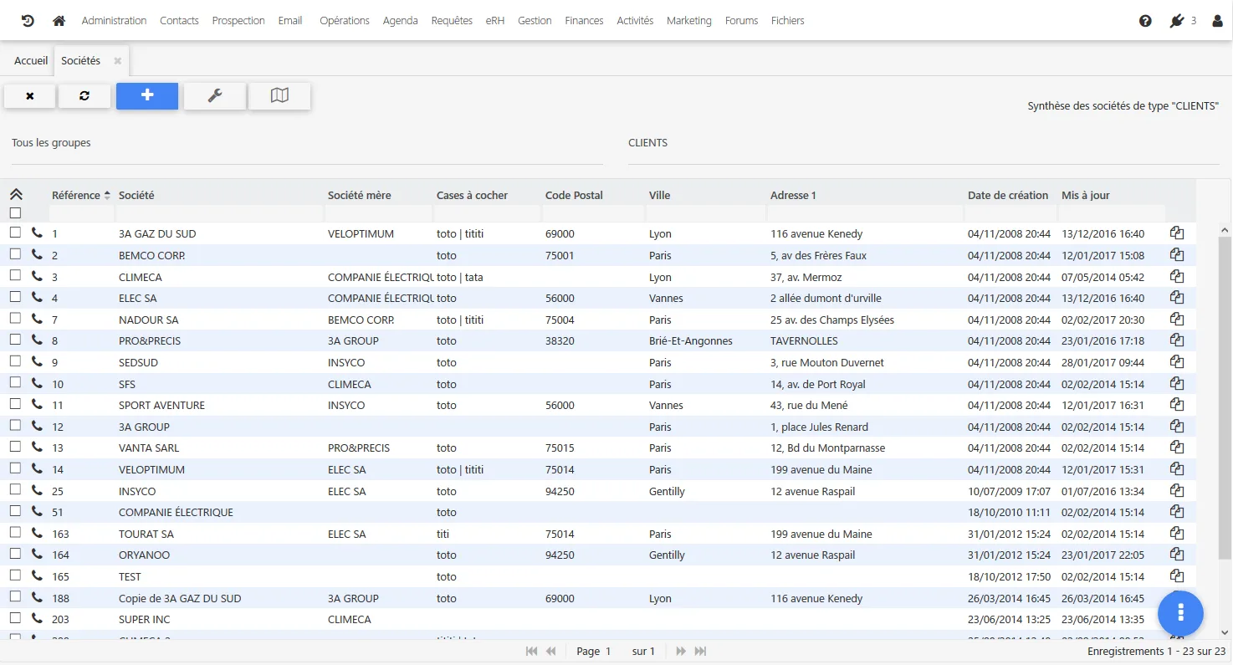The height and width of the screenshot is (665, 1233).
Task: Open the help question mark icon
Action: (x=1145, y=21)
